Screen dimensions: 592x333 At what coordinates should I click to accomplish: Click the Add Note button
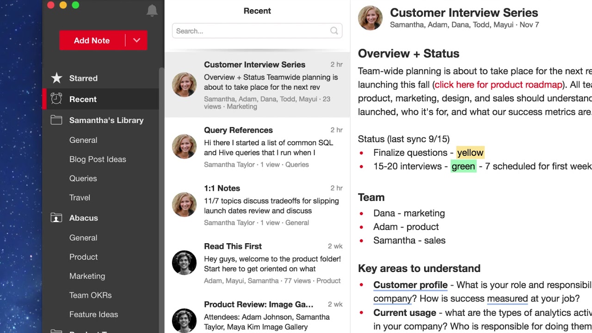tap(92, 40)
